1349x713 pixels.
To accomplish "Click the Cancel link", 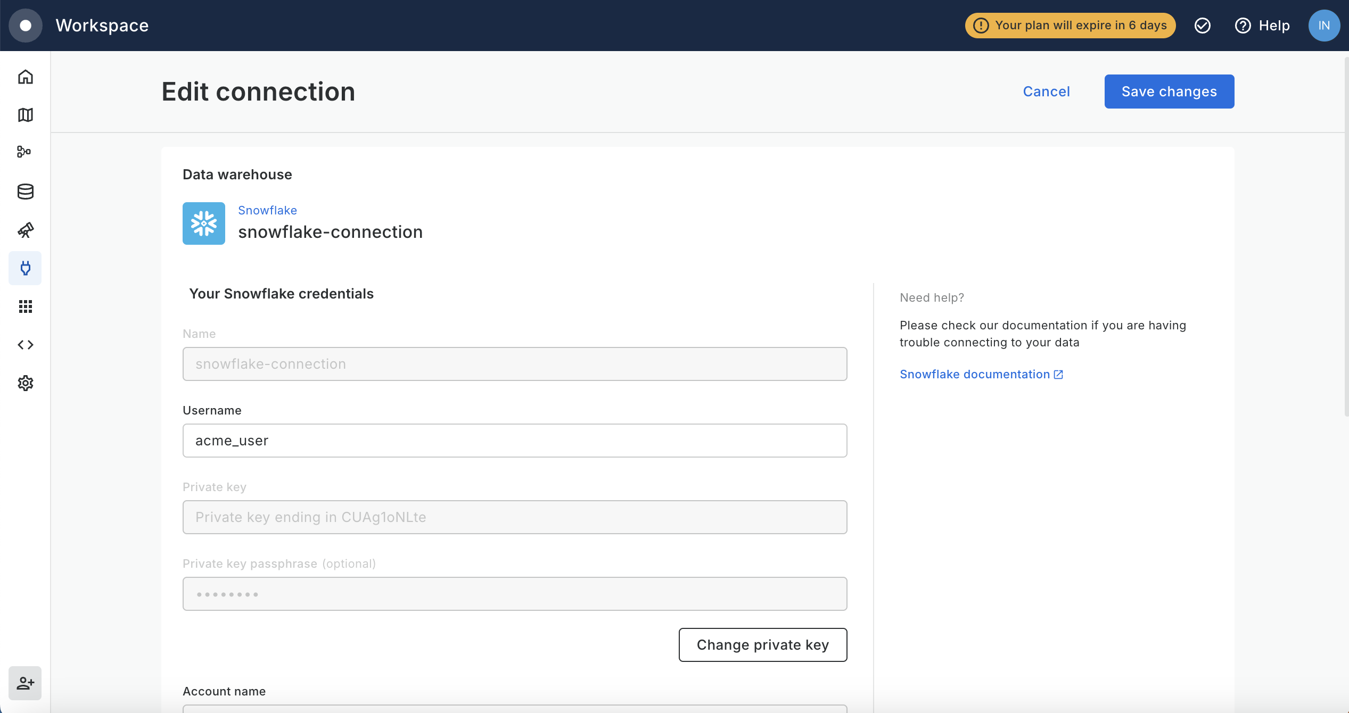I will click(x=1046, y=92).
